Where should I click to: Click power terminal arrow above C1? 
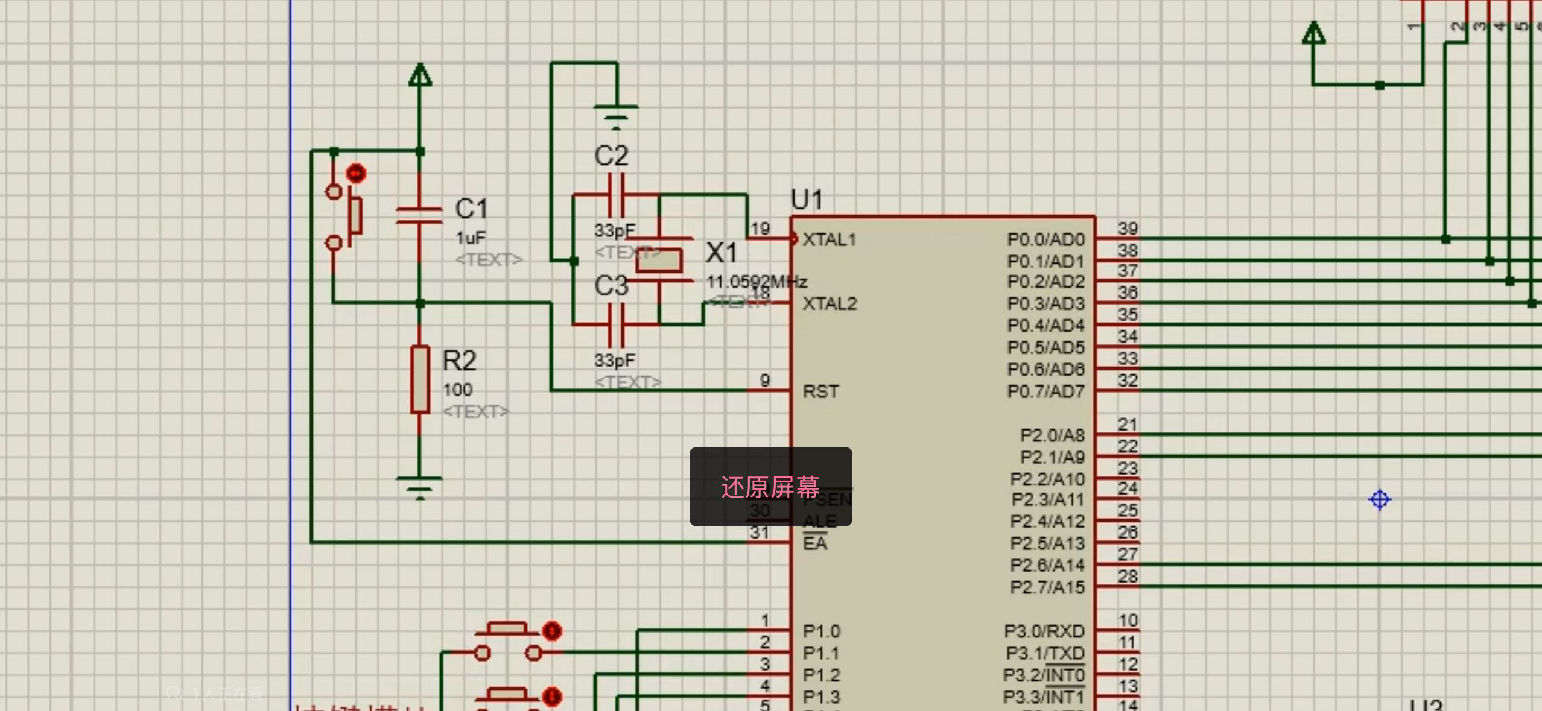pos(420,75)
